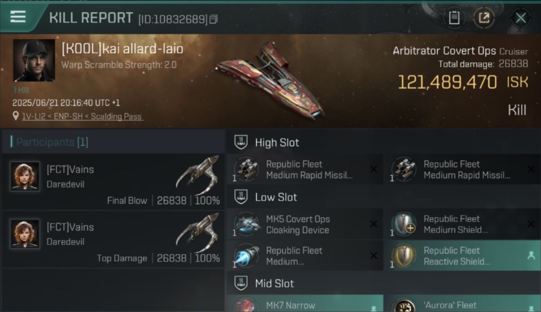Click Vains portrait in Final Blow row

(x=25, y=176)
